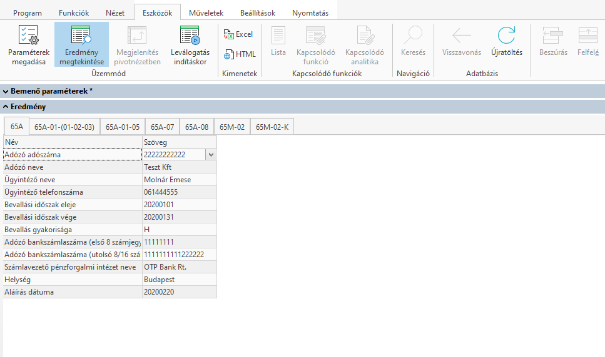Switch to 65A-08 tab
The width and height of the screenshot is (605, 357).
(x=197, y=127)
